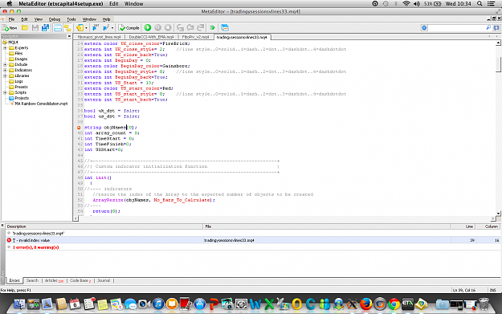Click the Step Out debug icon
Image resolution: width=502 pixels, height=314 pixels.
[201, 28]
